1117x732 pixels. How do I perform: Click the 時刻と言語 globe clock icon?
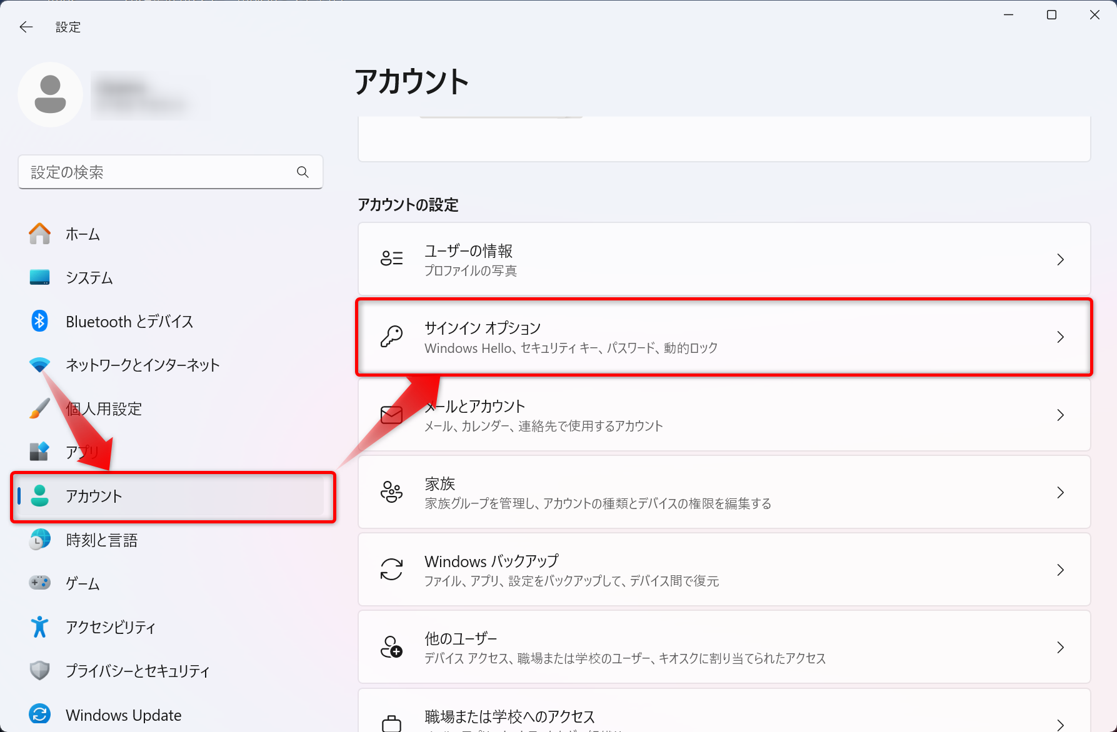39,540
